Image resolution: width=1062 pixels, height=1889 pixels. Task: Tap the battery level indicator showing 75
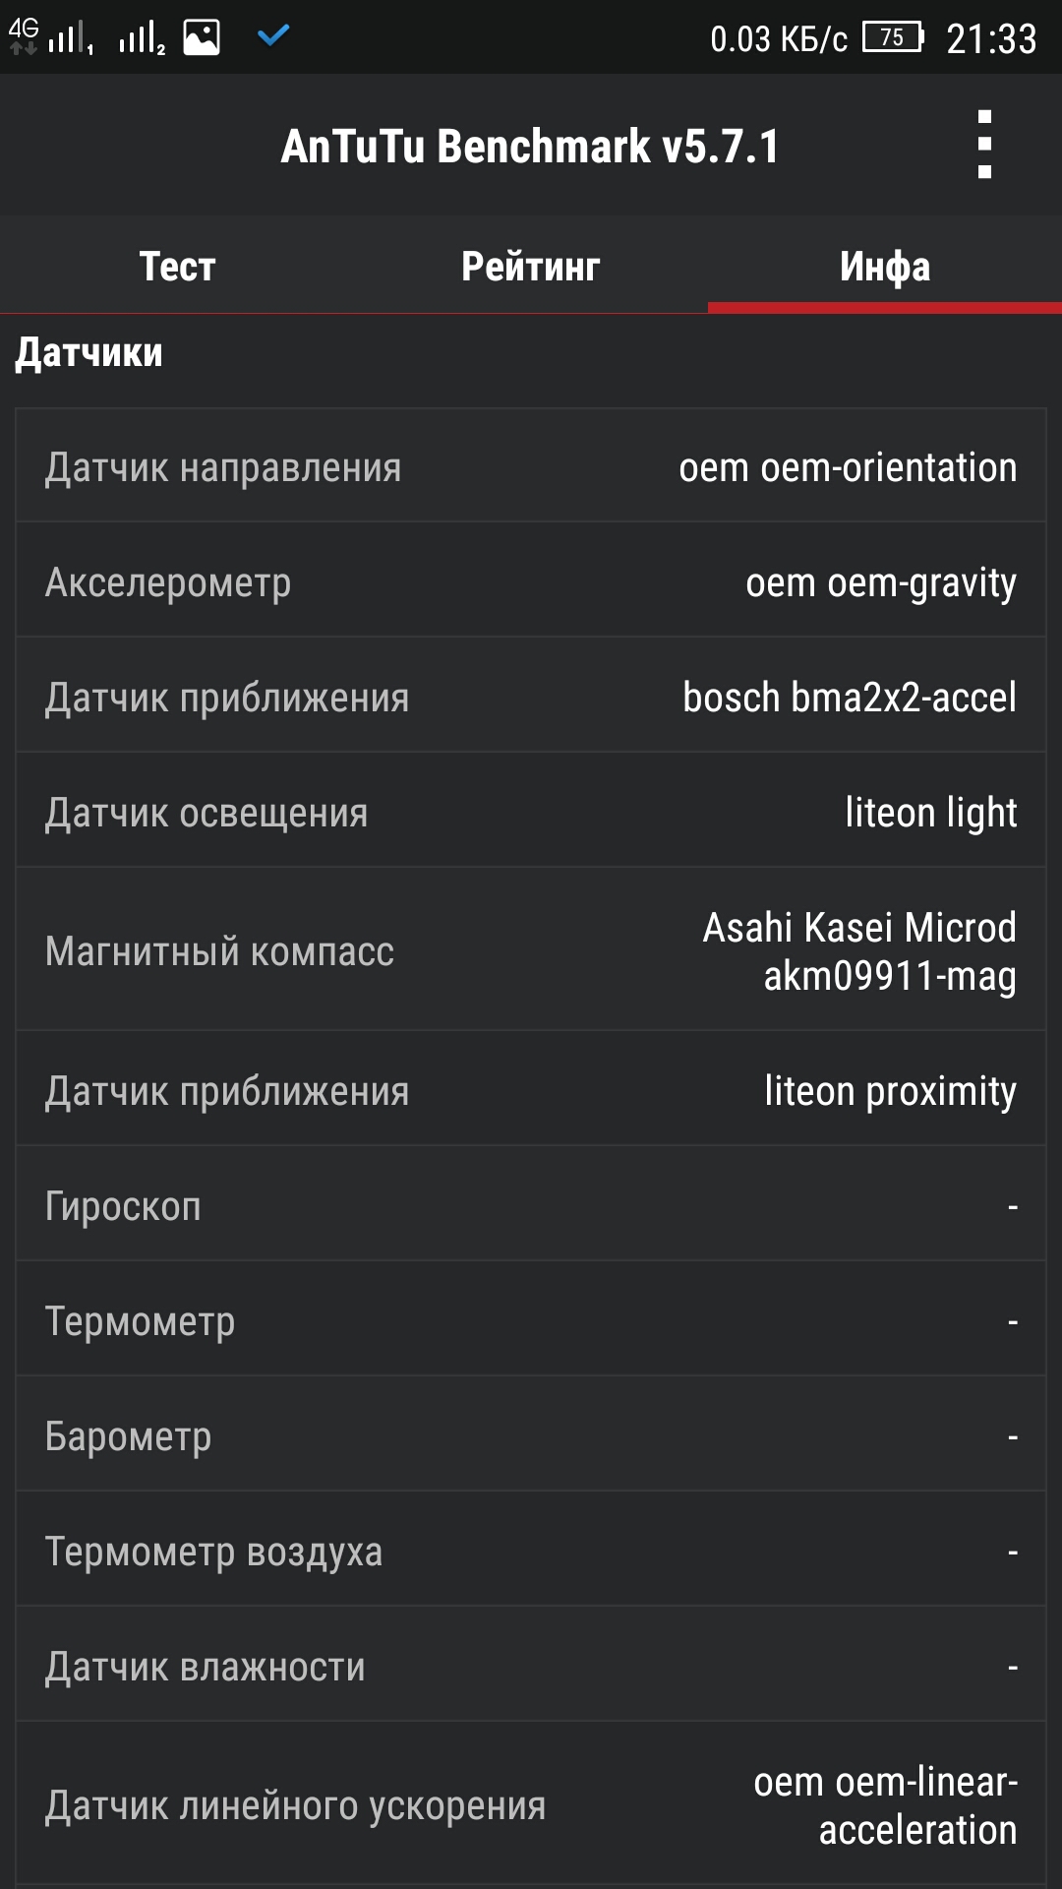pos(893,37)
